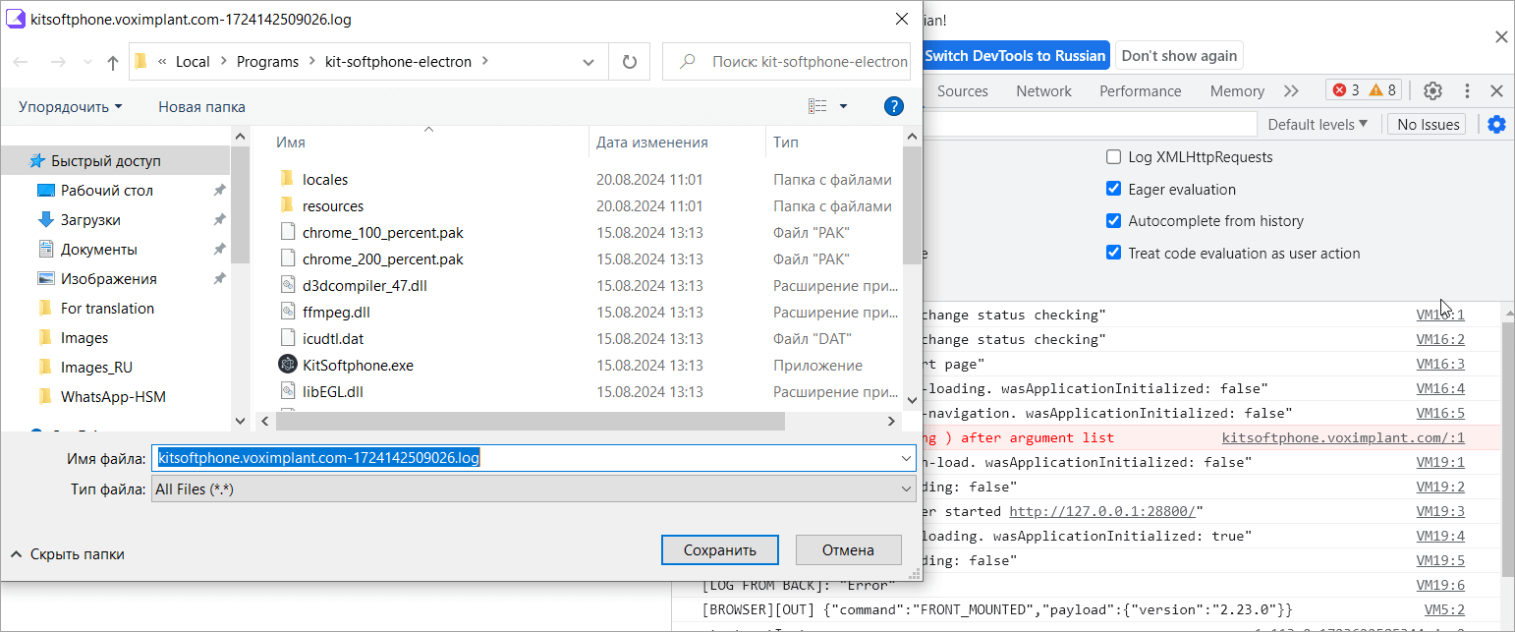Screen dimensions: 1515x632
Task: Go up one folder level
Action: tap(113, 62)
